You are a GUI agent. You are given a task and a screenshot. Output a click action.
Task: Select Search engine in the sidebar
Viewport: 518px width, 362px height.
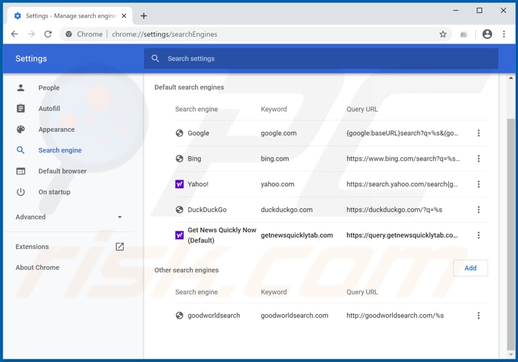tap(60, 150)
